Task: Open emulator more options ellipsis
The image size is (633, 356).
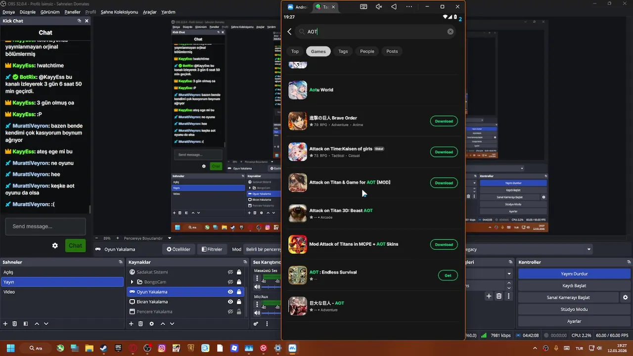Action: (x=409, y=7)
